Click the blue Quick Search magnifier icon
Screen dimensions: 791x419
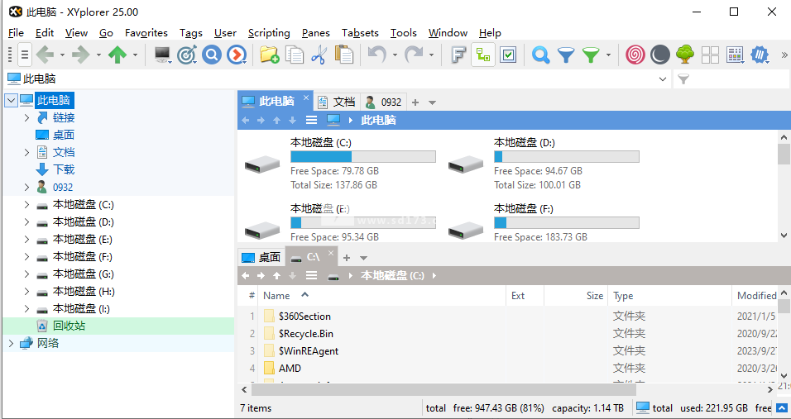pos(541,55)
